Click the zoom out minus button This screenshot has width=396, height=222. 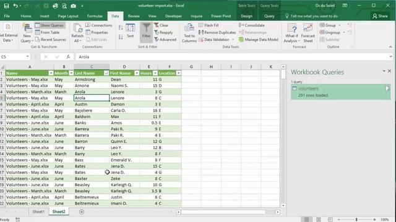(339, 220)
